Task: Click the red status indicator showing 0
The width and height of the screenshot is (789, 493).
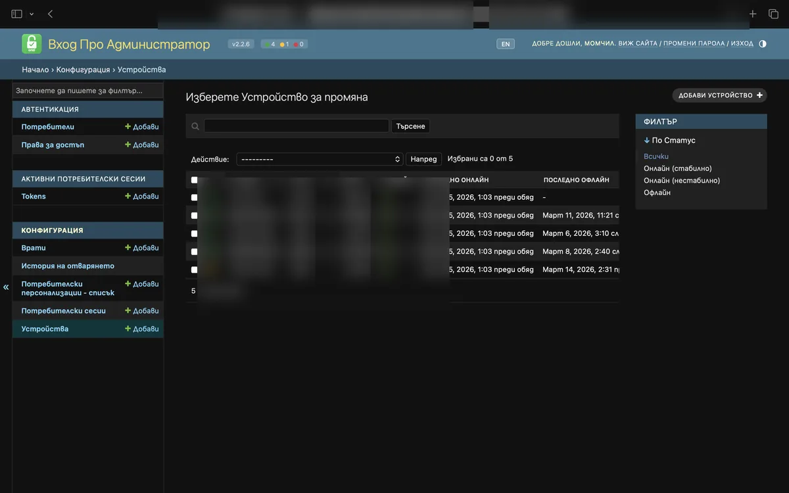Action: pyautogui.click(x=299, y=44)
